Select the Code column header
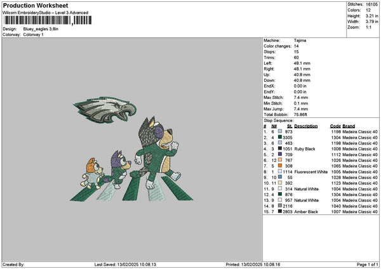Screen dimensions: 381x269 pyautogui.click(x=335, y=126)
